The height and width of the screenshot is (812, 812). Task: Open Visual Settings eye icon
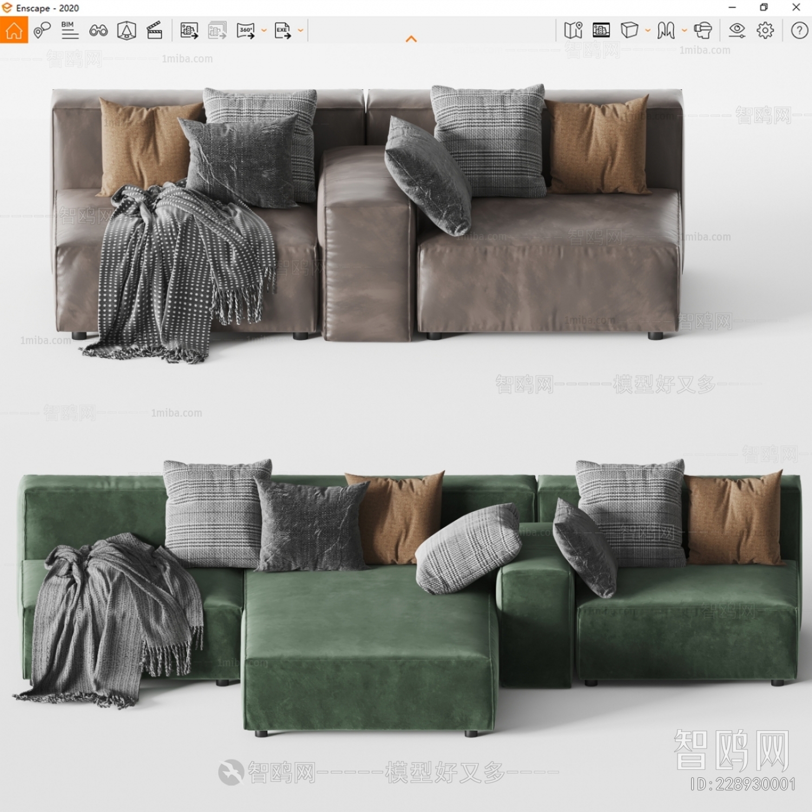(x=737, y=30)
